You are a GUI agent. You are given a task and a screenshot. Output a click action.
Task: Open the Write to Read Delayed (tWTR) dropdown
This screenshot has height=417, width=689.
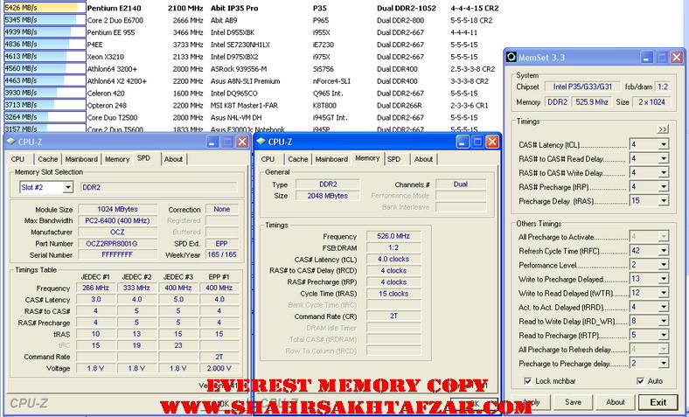(664, 293)
